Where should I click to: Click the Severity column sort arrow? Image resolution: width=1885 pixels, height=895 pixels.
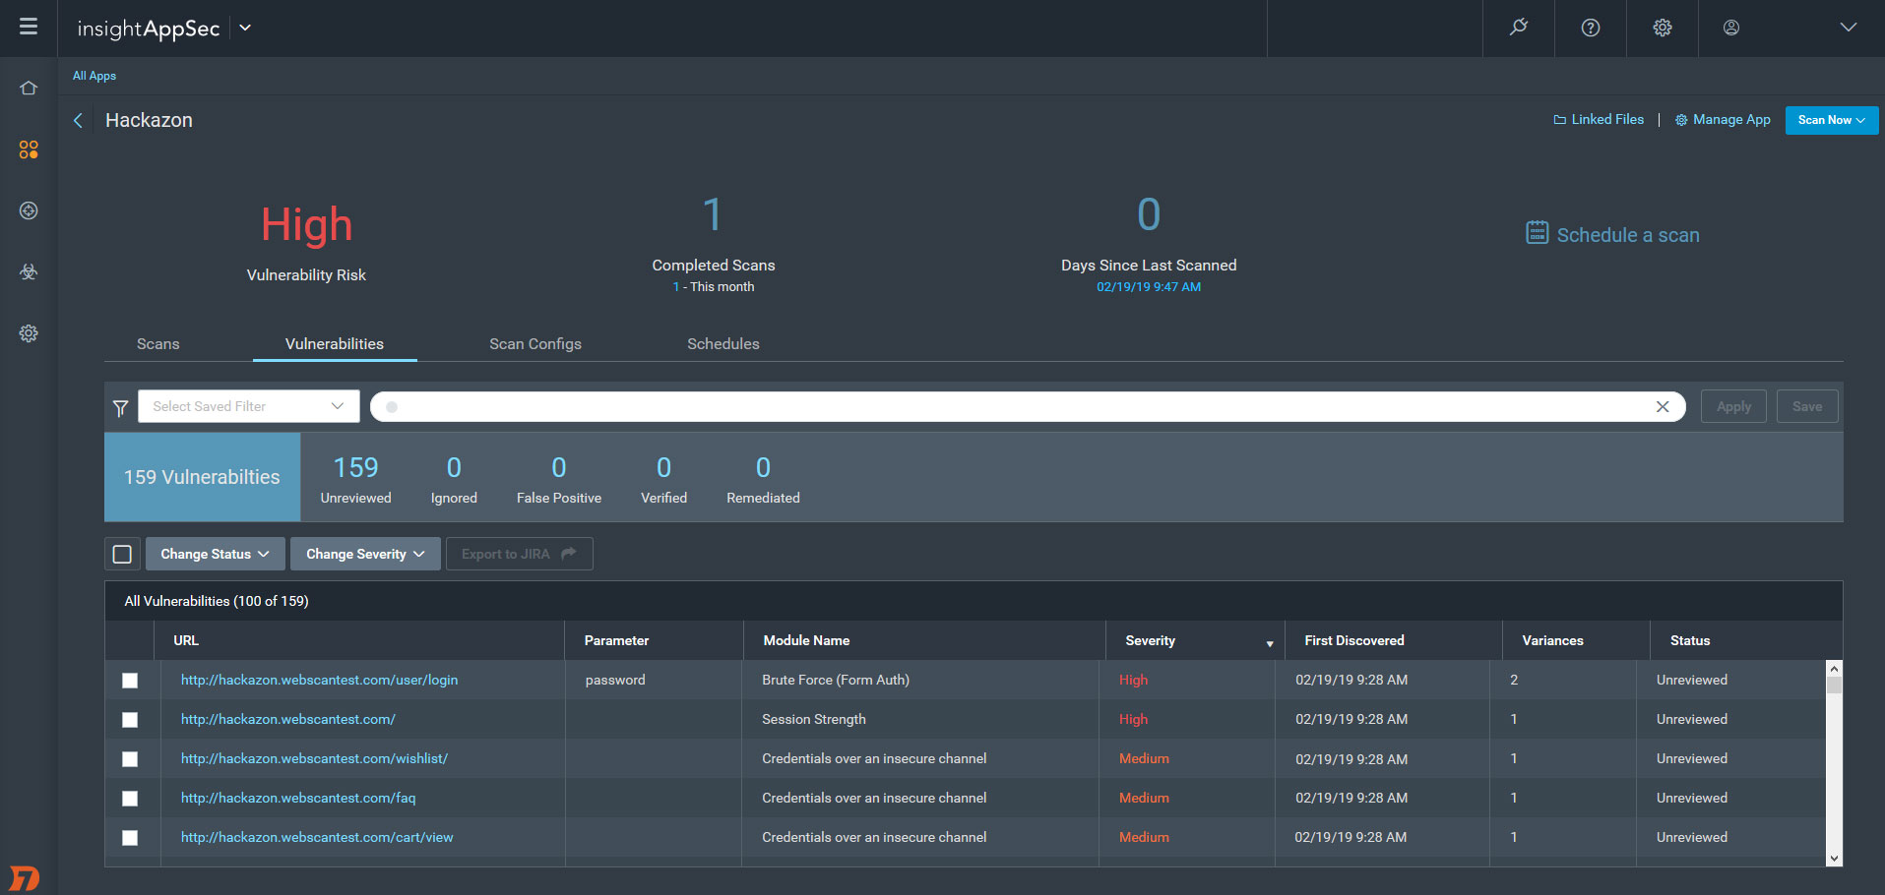coord(1270,644)
